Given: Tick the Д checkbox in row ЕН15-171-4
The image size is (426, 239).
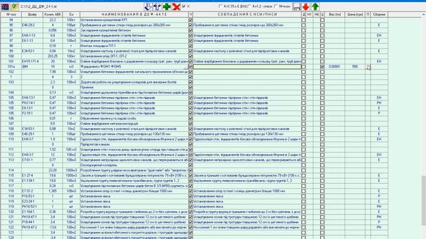Looking at the screenshot, I should 304,61.
